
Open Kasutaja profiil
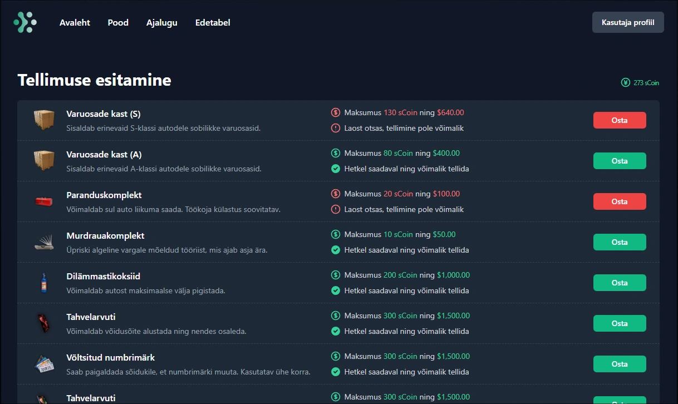click(x=628, y=23)
